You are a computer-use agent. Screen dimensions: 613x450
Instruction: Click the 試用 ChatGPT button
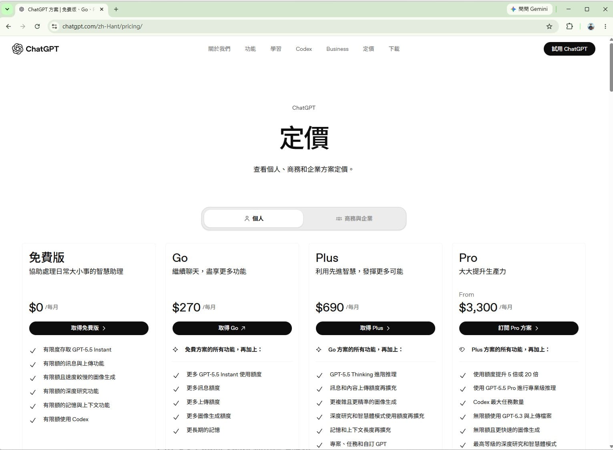[x=569, y=49]
